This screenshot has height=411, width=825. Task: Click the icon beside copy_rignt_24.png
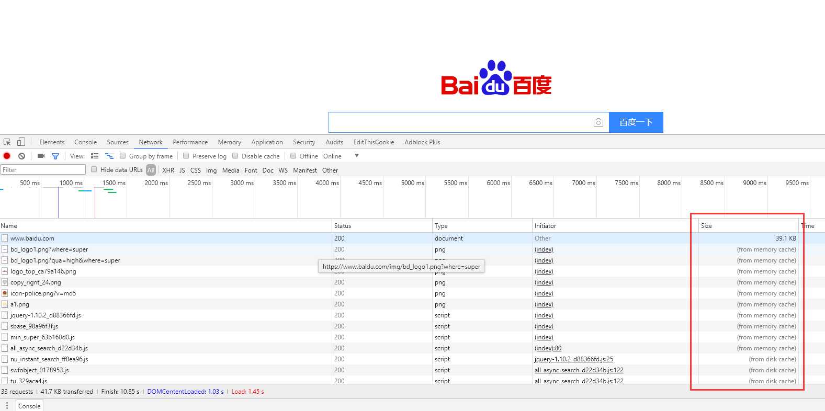pyautogui.click(x=5, y=282)
